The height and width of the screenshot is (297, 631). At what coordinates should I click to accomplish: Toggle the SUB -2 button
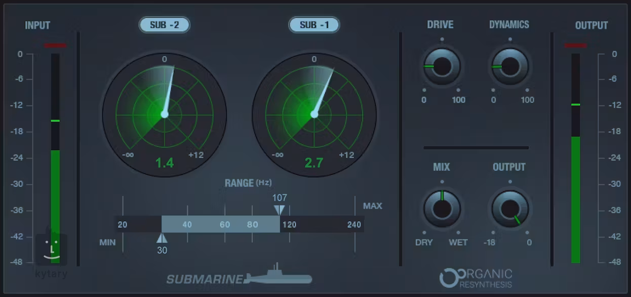(164, 25)
